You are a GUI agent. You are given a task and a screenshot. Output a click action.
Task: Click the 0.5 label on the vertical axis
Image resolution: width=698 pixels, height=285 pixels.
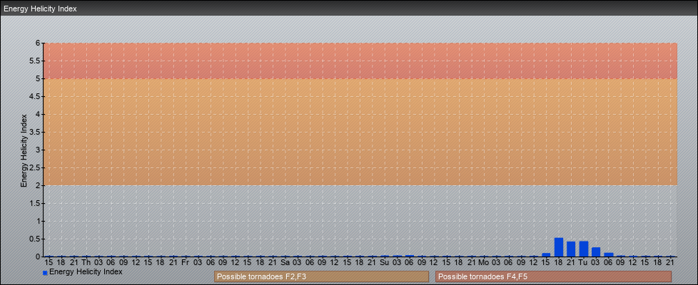coord(34,239)
